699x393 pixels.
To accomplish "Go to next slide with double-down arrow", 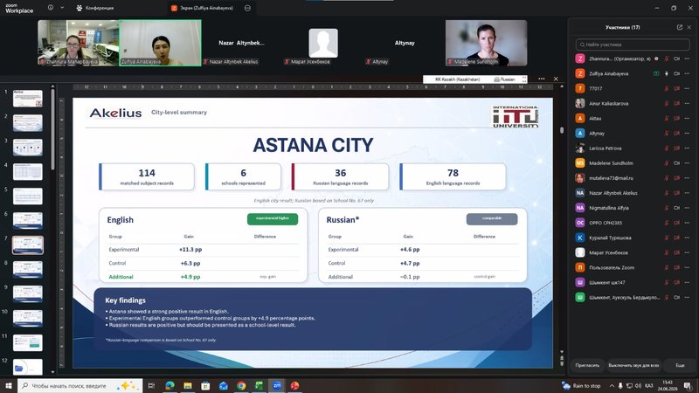I will [x=562, y=364].
